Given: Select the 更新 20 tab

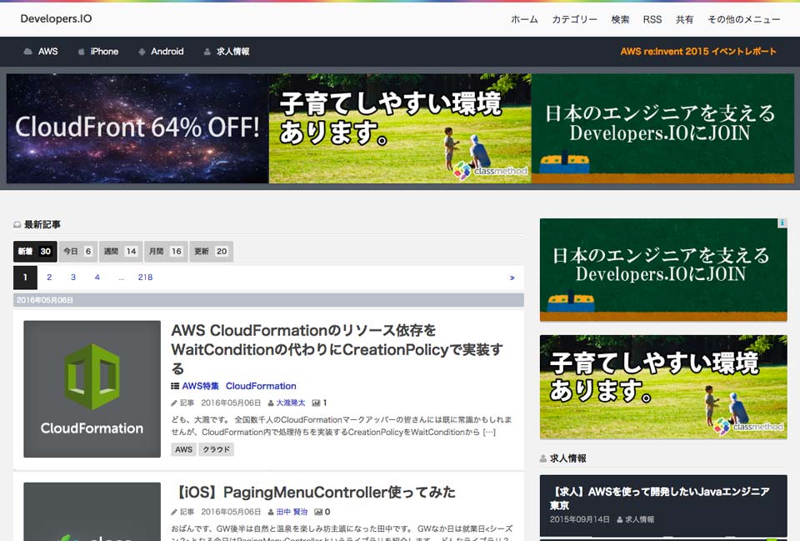Looking at the screenshot, I should pyautogui.click(x=211, y=251).
